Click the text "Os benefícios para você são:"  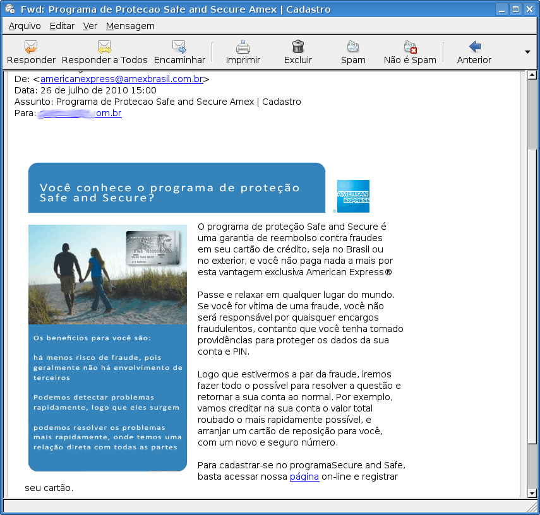click(x=92, y=338)
